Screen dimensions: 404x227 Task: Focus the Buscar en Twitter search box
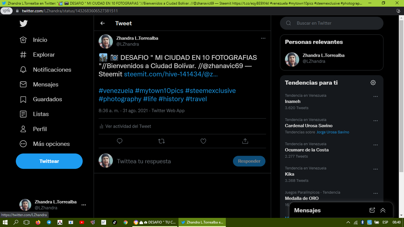click(332, 23)
